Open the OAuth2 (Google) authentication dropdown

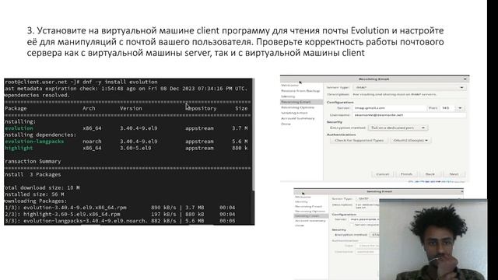click(411, 140)
